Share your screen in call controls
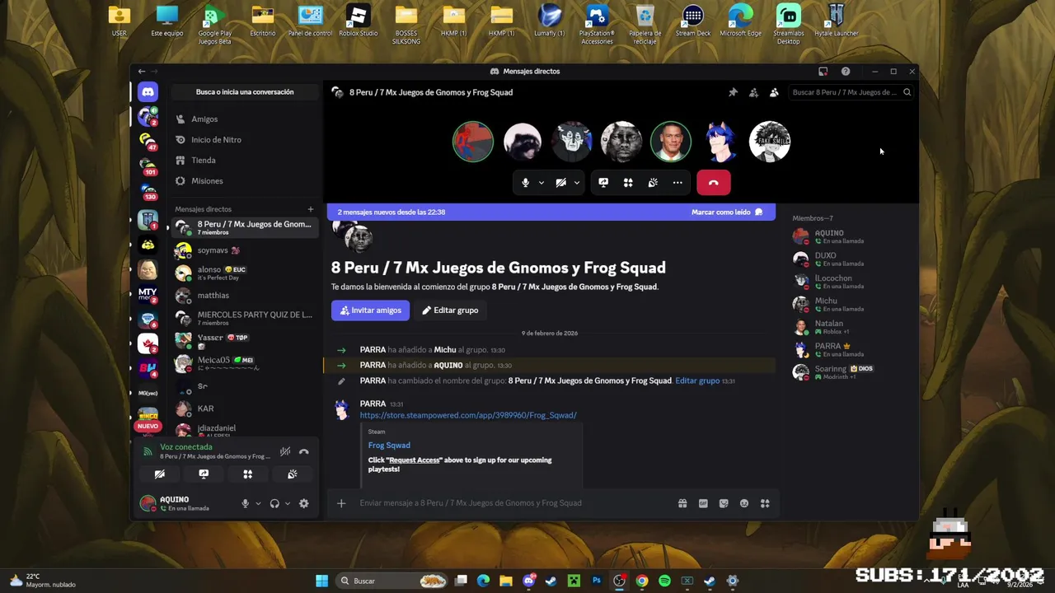 click(603, 183)
